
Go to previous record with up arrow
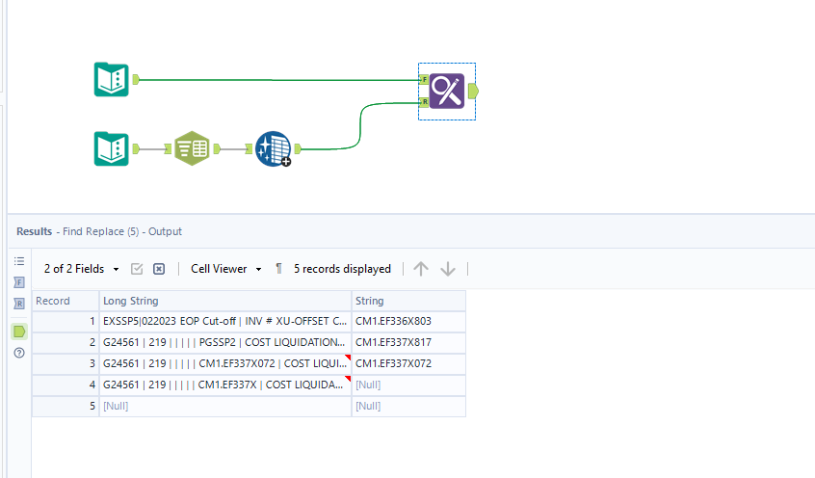coord(421,269)
